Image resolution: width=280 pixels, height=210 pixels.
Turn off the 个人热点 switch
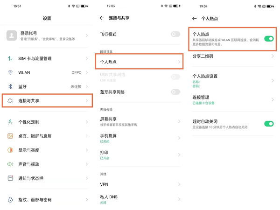[x=268, y=38]
